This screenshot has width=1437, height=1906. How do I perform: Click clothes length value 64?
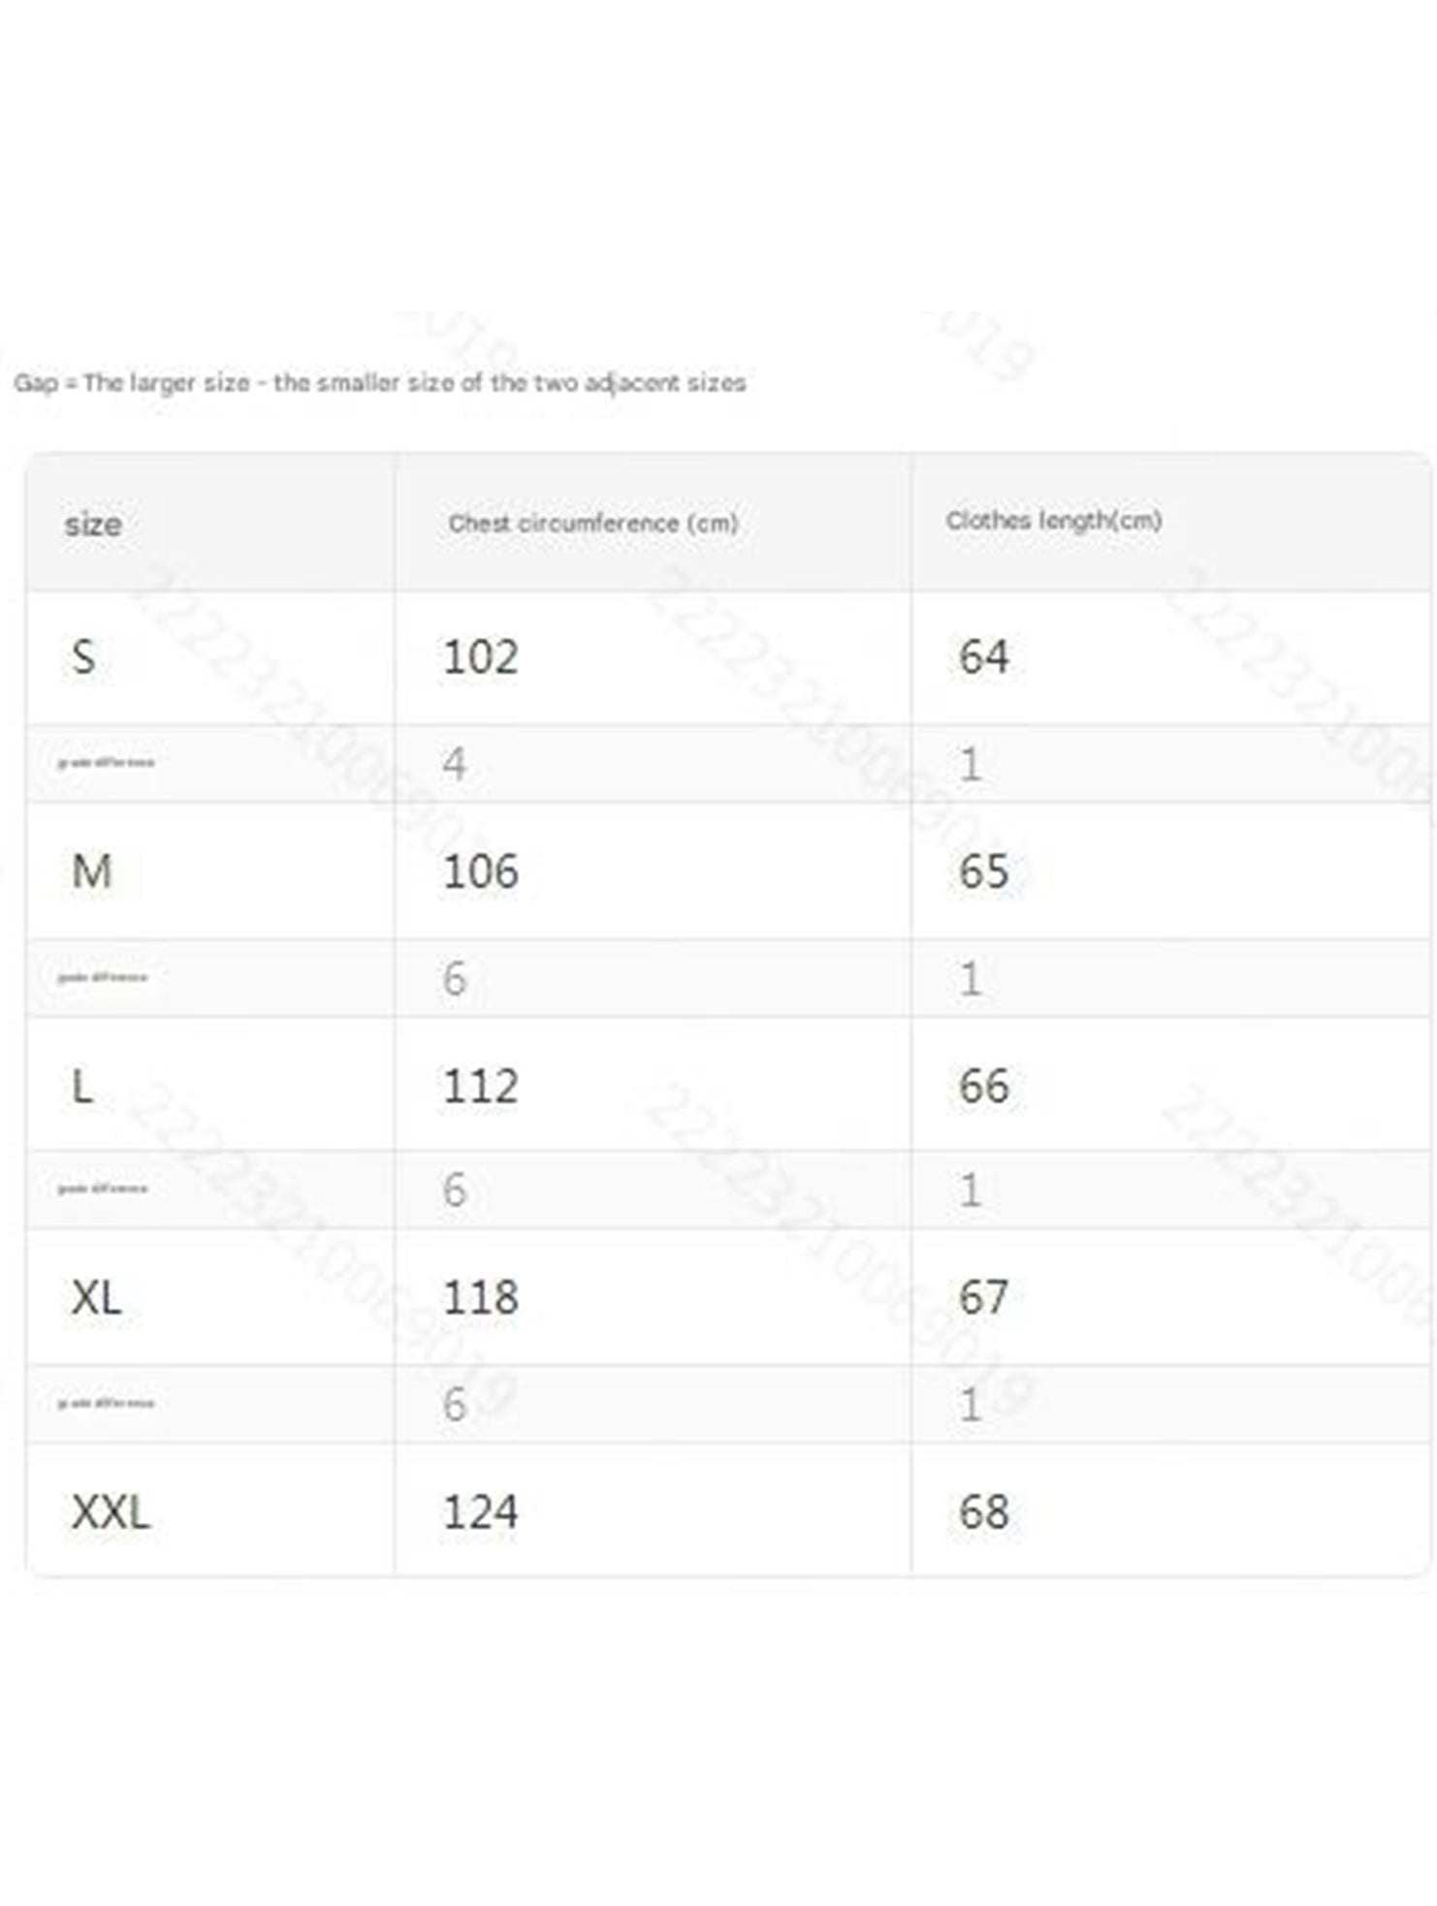(983, 657)
